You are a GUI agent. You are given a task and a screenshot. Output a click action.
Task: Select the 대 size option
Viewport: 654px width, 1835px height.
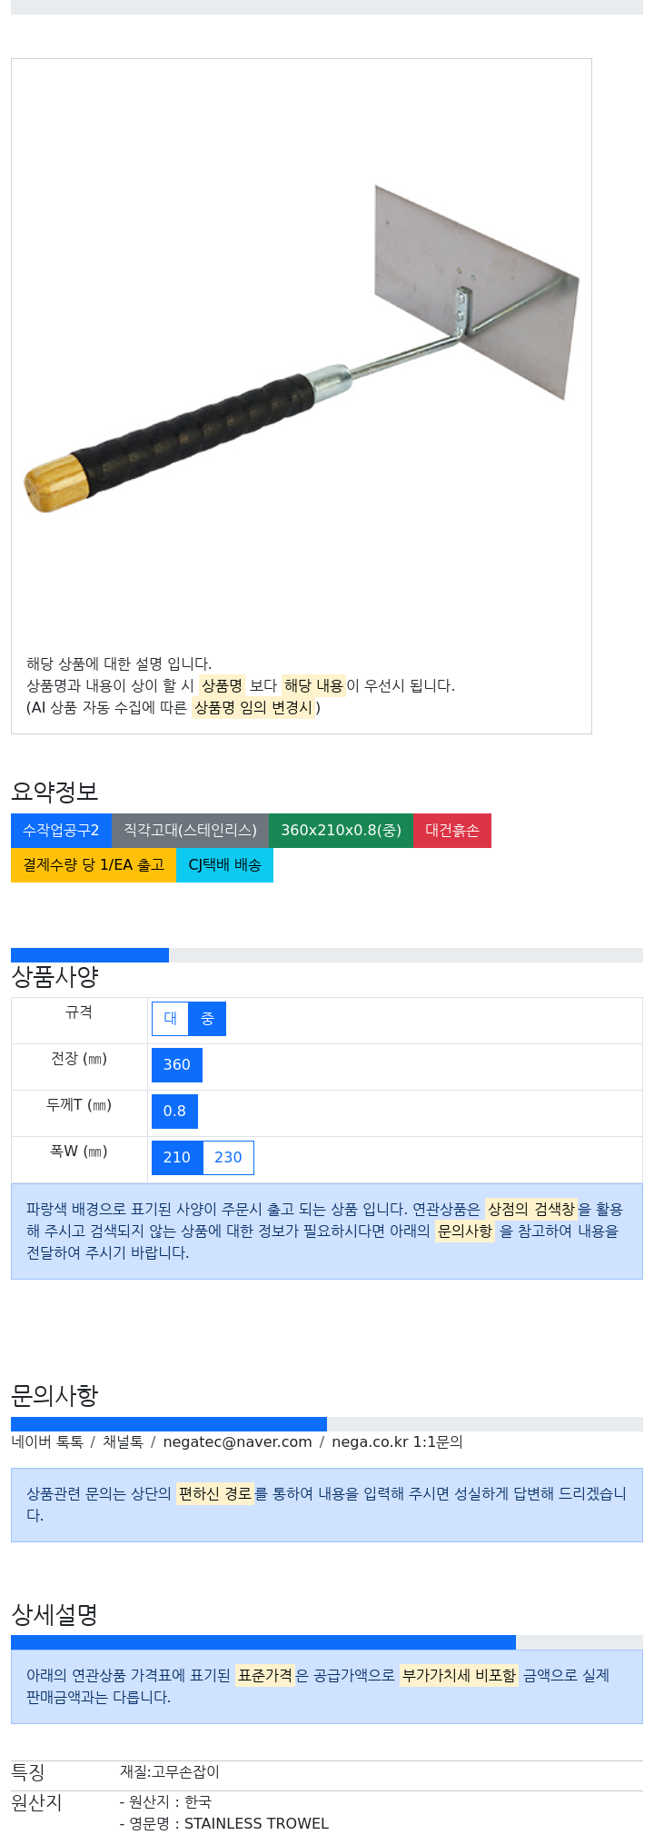coord(170,1019)
